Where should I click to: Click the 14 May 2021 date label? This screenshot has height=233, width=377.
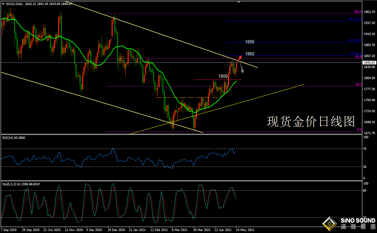245,230
